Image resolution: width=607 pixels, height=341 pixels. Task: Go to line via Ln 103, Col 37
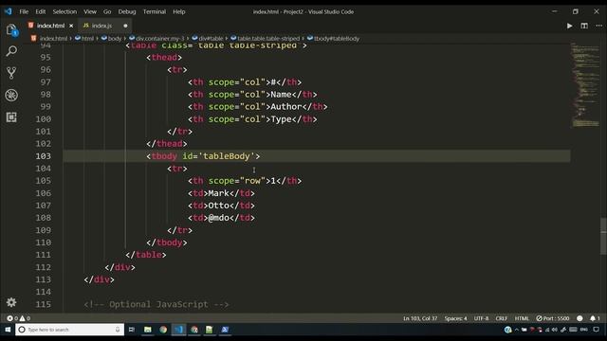click(420, 318)
